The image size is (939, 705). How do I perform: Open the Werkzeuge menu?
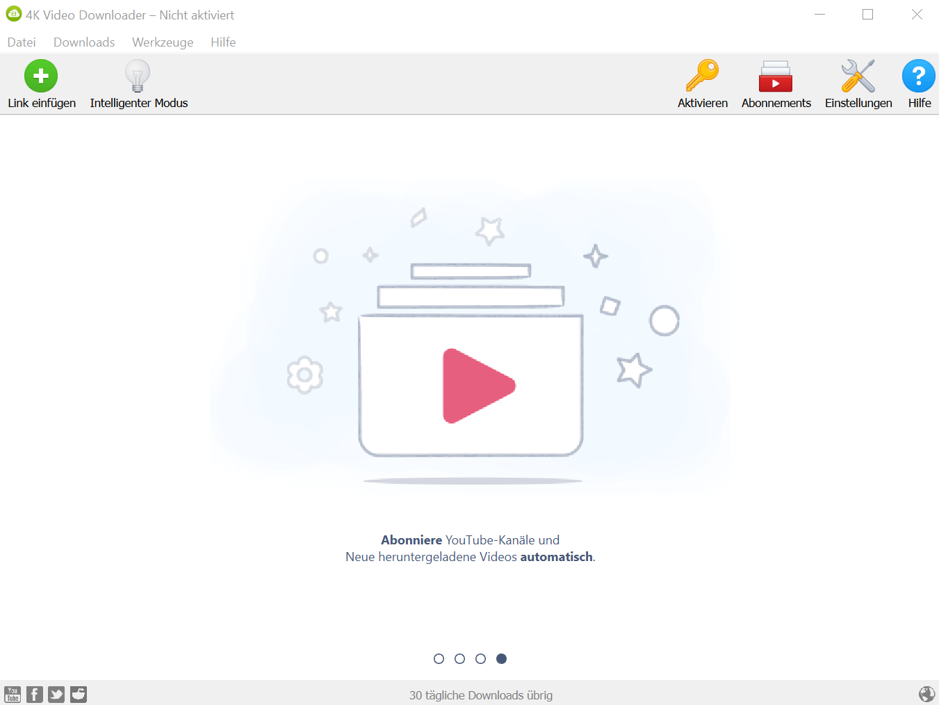pos(163,42)
